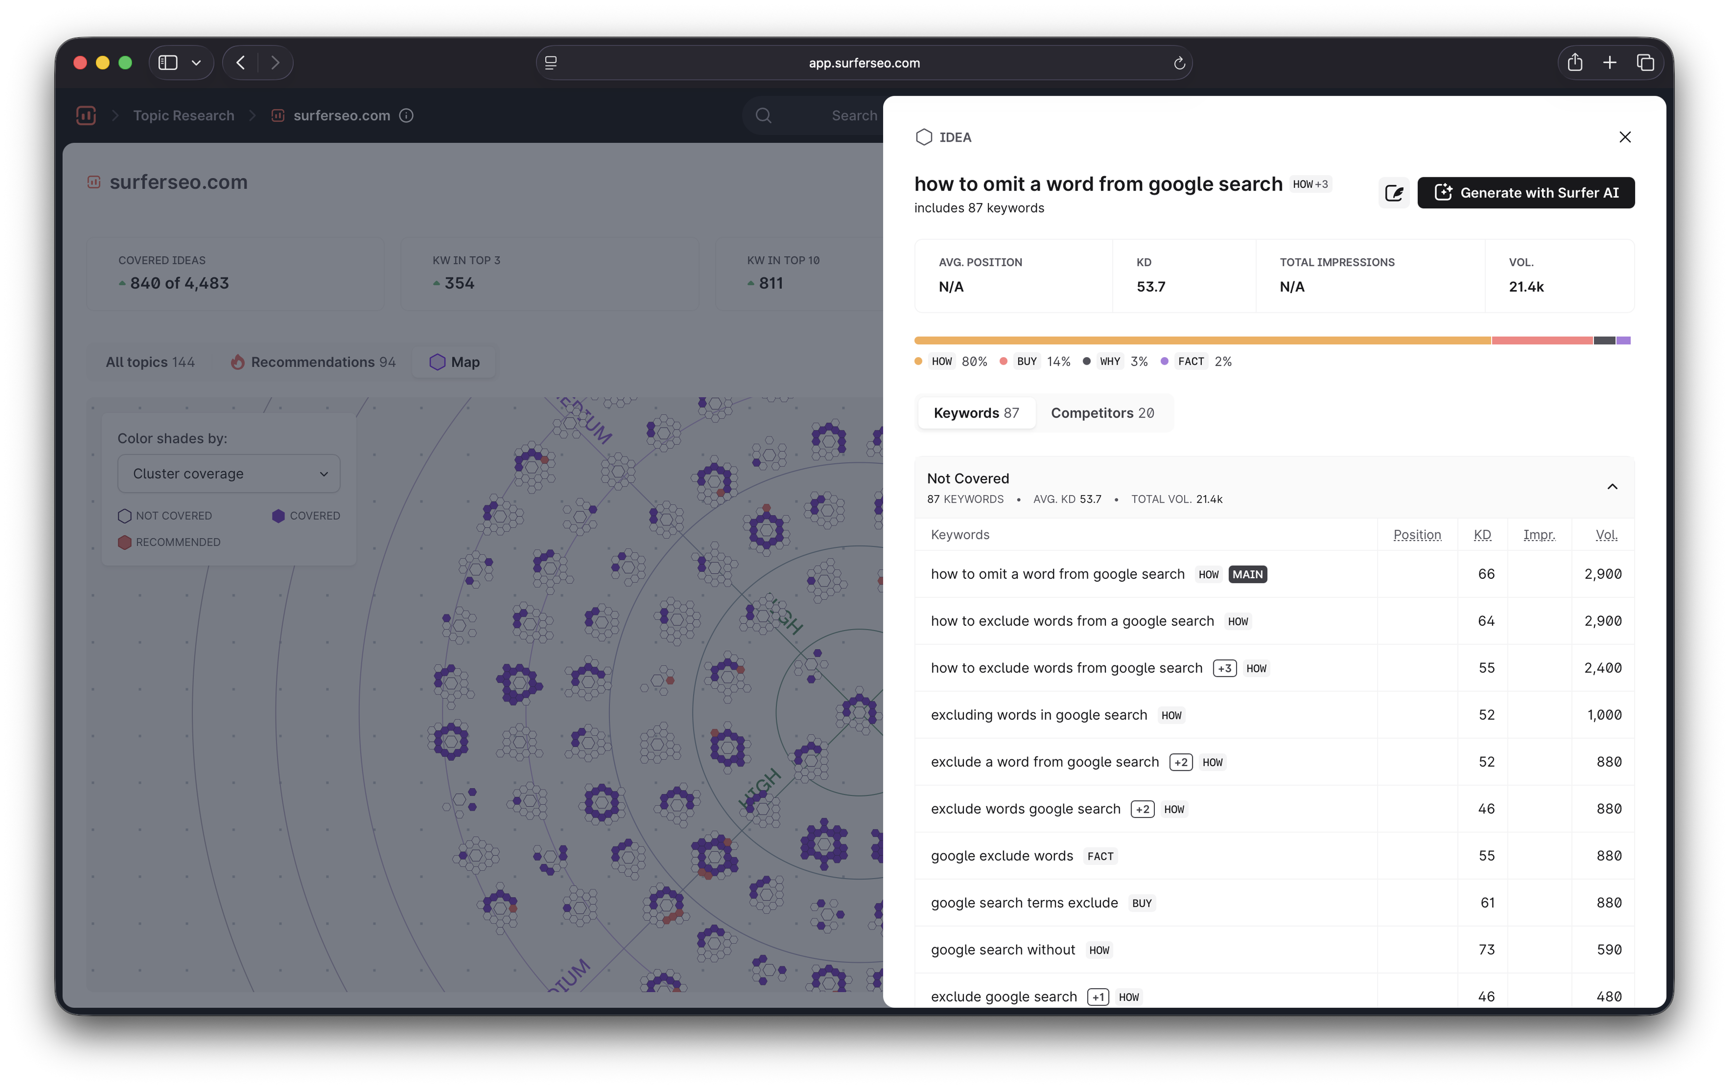
Task: Click the orange HOW intent bar segment
Action: click(x=1202, y=340)
